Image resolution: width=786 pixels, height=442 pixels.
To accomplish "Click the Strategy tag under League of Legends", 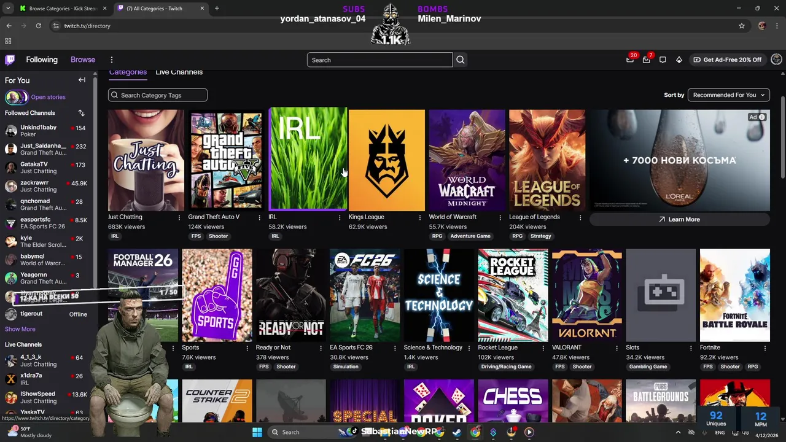I will pyautogui.click(x=540, y=236).
